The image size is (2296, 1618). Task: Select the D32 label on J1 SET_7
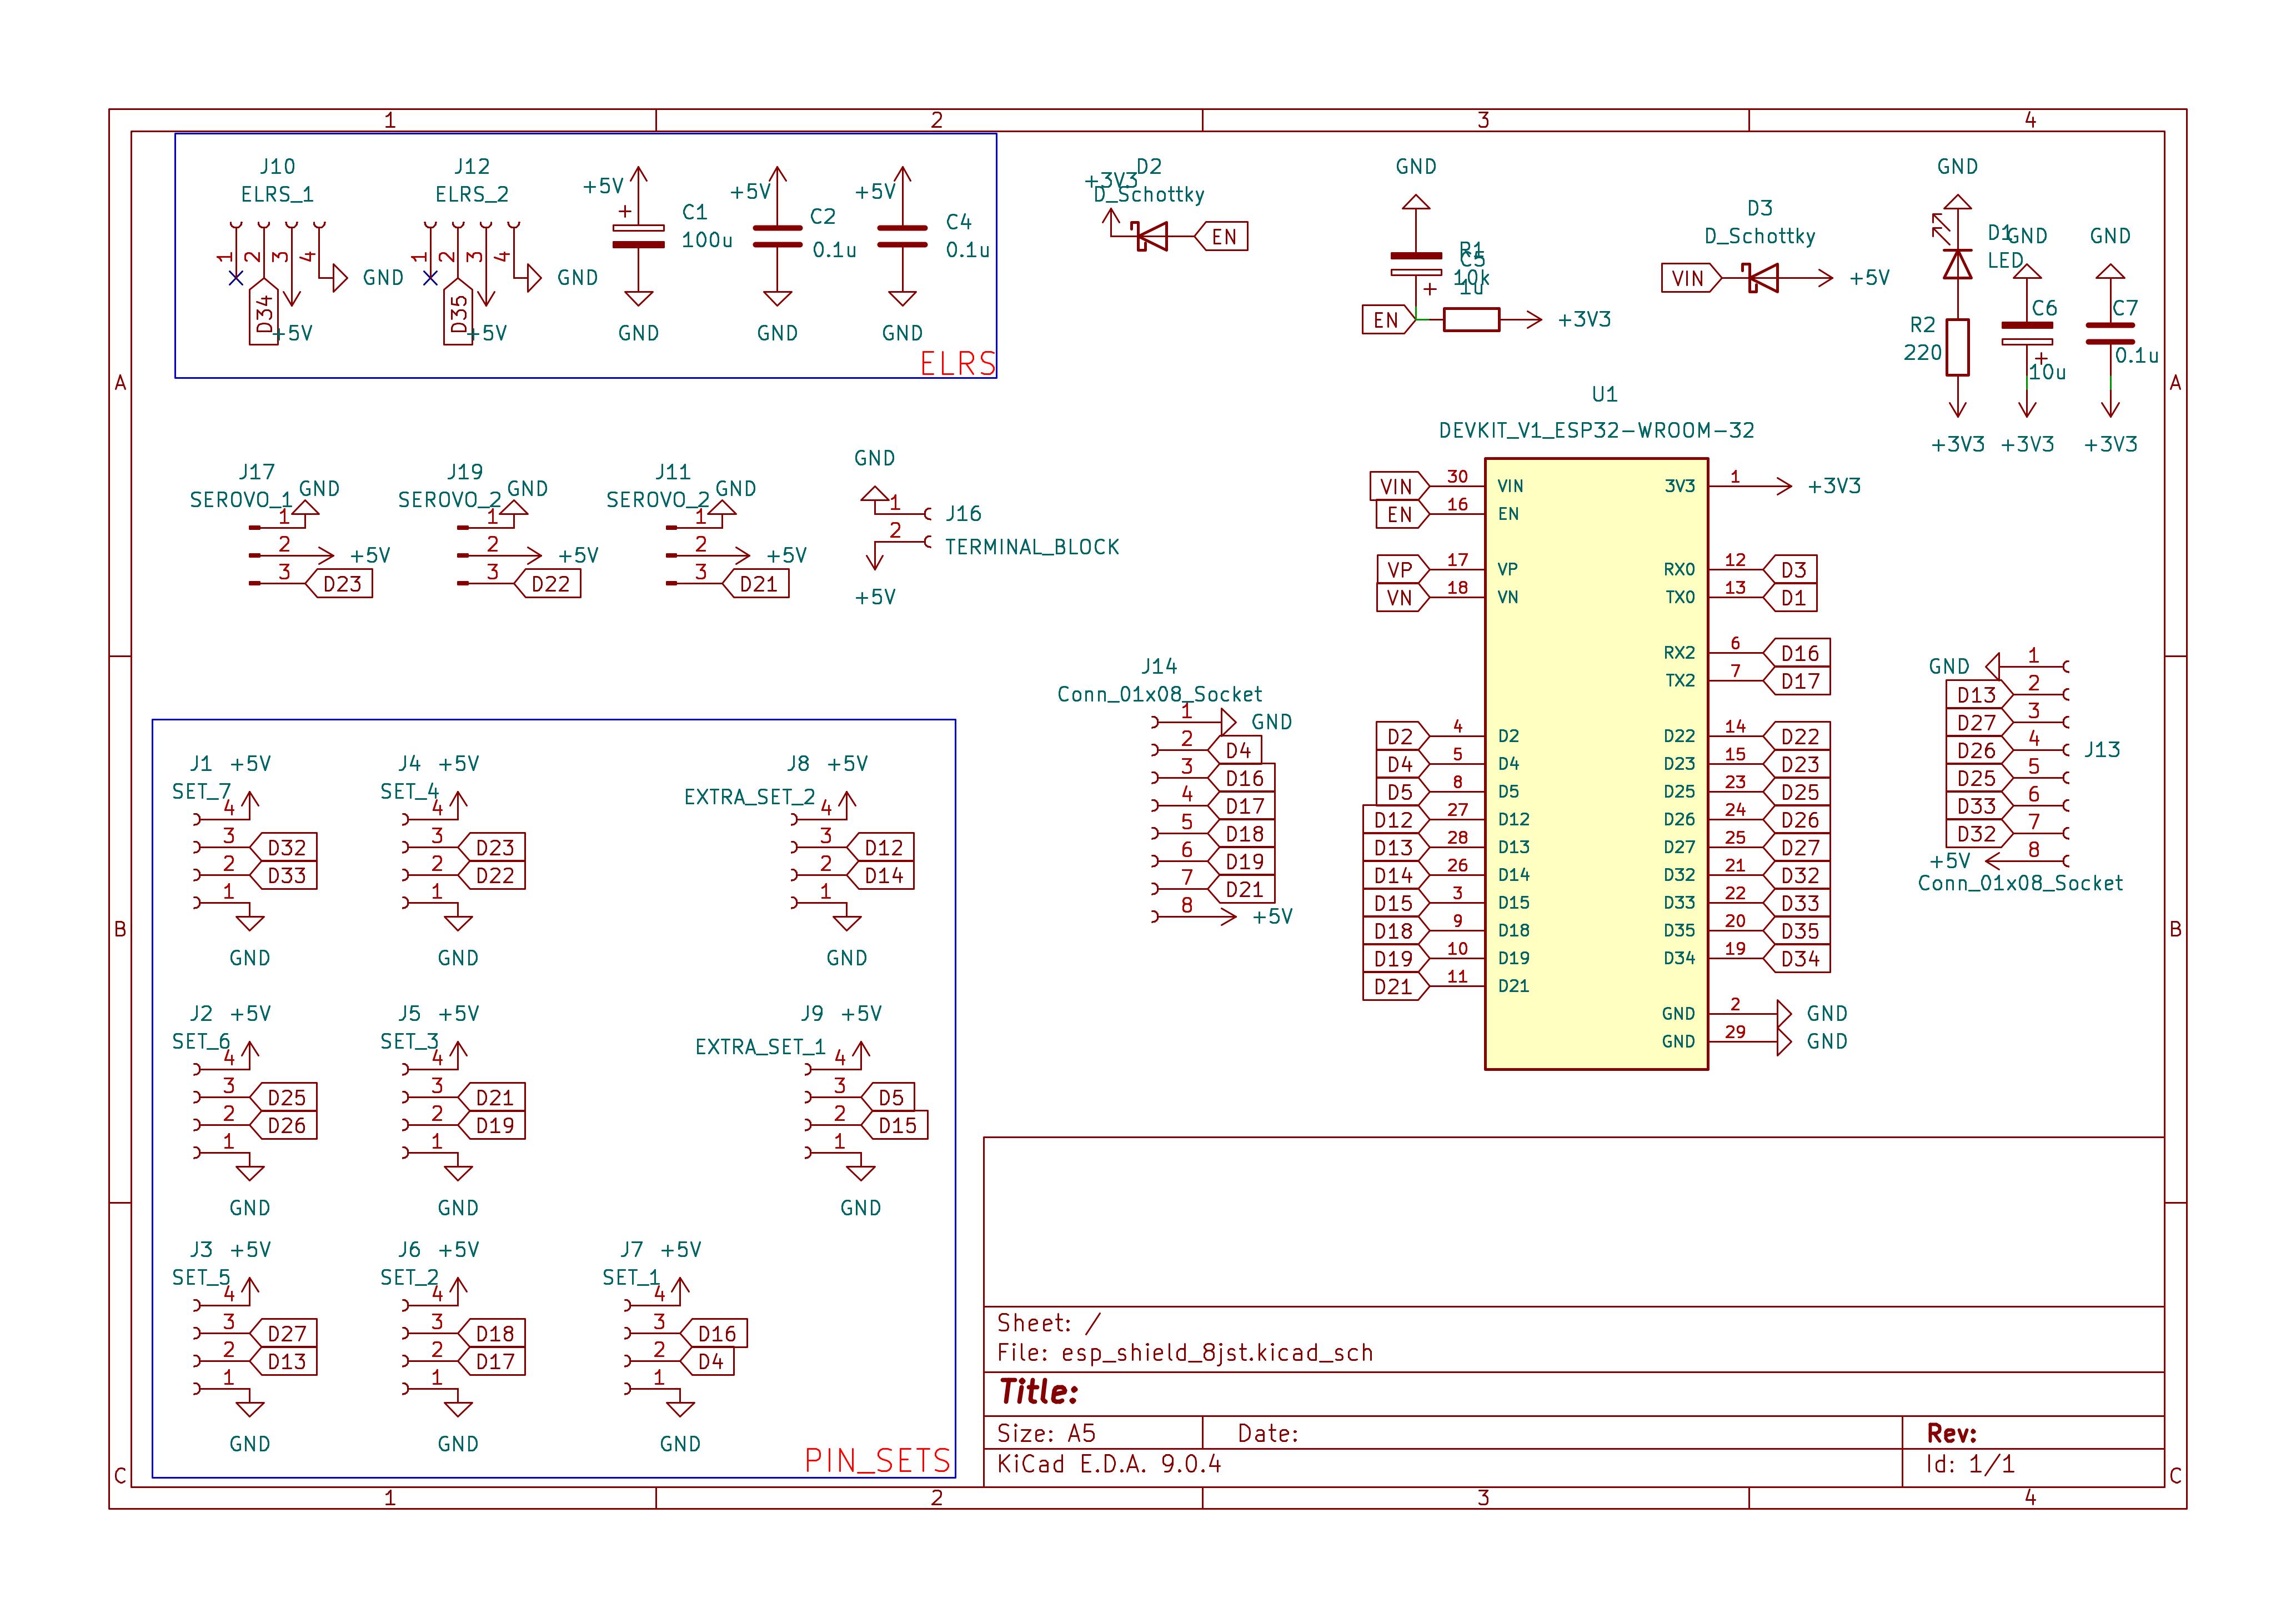[x=284, y=848]
